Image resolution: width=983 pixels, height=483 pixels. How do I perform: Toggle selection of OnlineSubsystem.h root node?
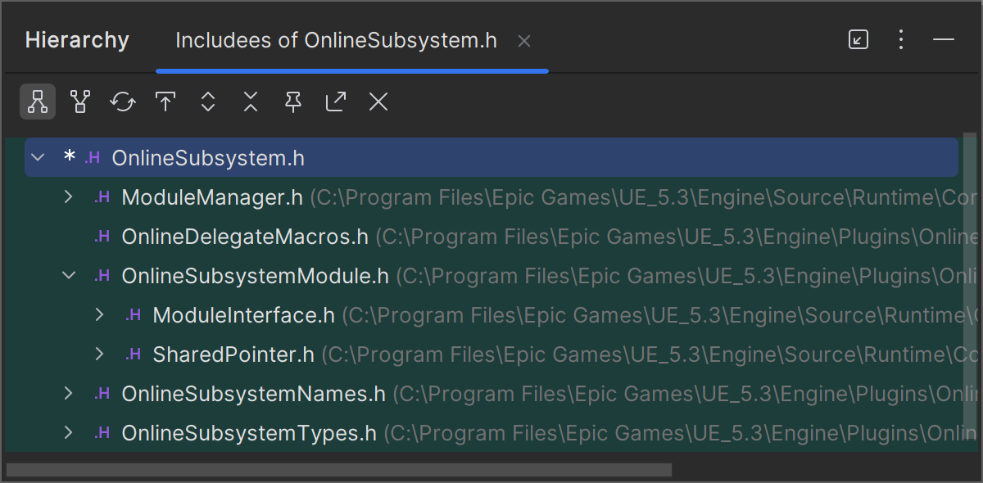[207, 157]
